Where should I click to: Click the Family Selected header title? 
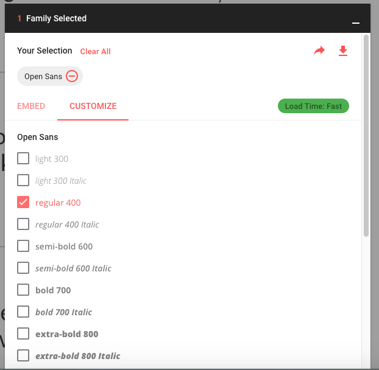[56, 19]
